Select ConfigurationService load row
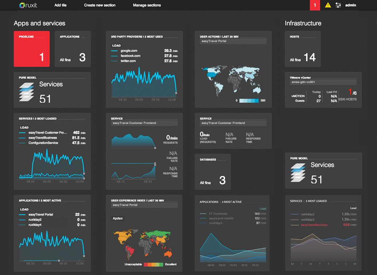This screenshot has height=275, width=377. click(52, 143)
